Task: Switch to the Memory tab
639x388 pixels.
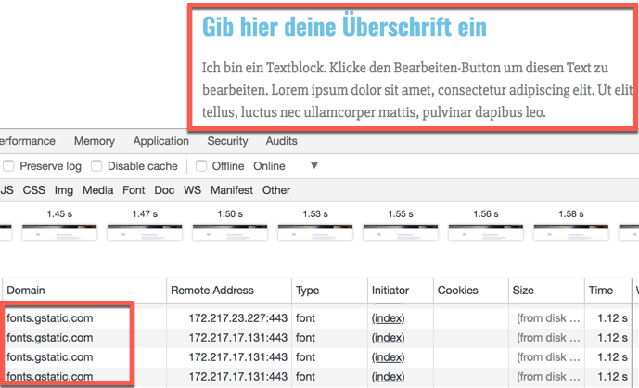Action: click(x=95, y=141)
